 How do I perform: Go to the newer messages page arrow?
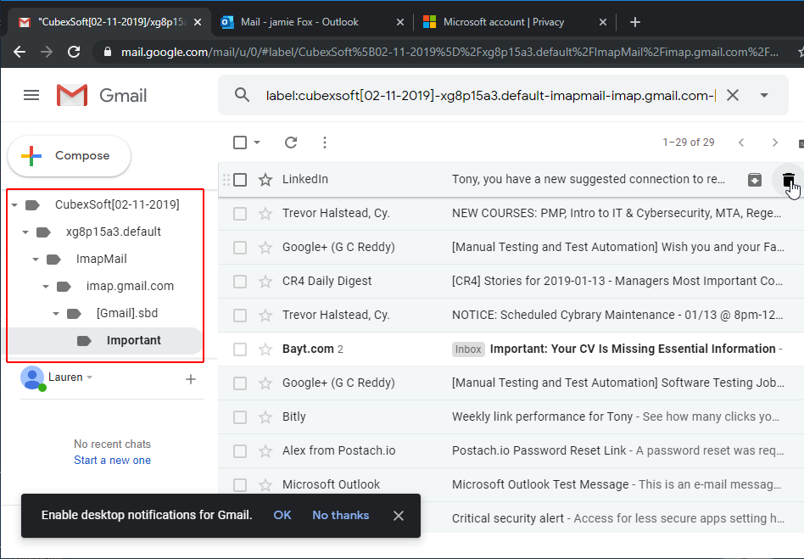coord(741,143)
